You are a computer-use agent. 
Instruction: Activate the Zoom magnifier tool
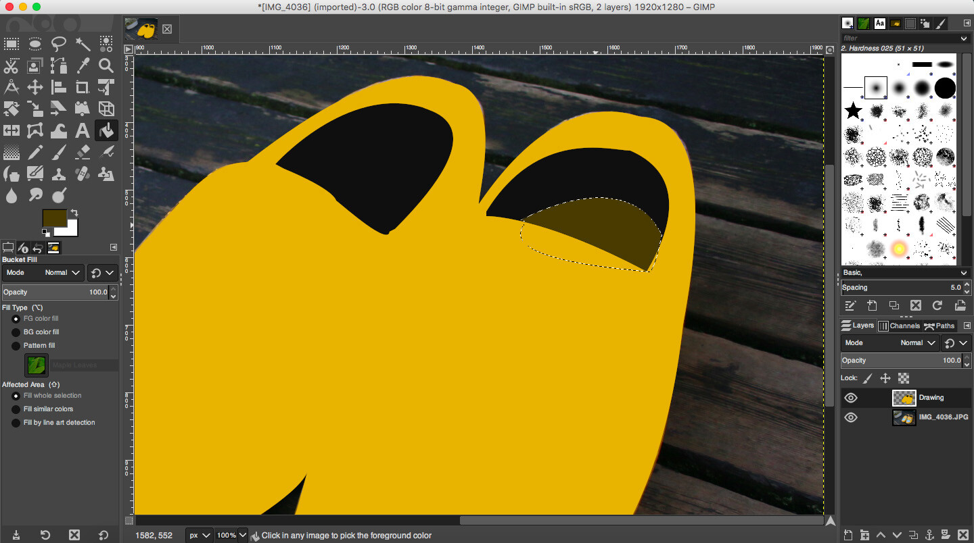106,66
